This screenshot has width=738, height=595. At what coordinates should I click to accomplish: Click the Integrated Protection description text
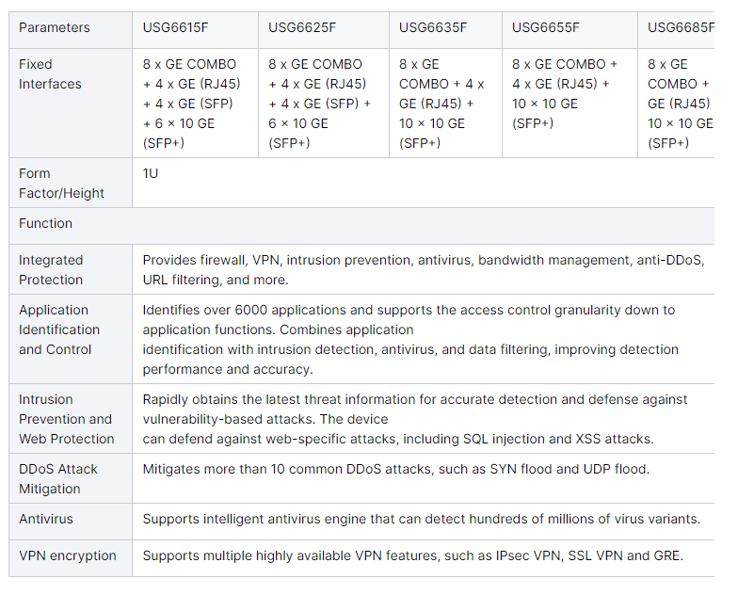point(424,269)
